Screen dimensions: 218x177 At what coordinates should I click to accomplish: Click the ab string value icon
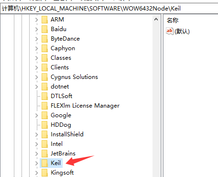[x=169, y=31]
